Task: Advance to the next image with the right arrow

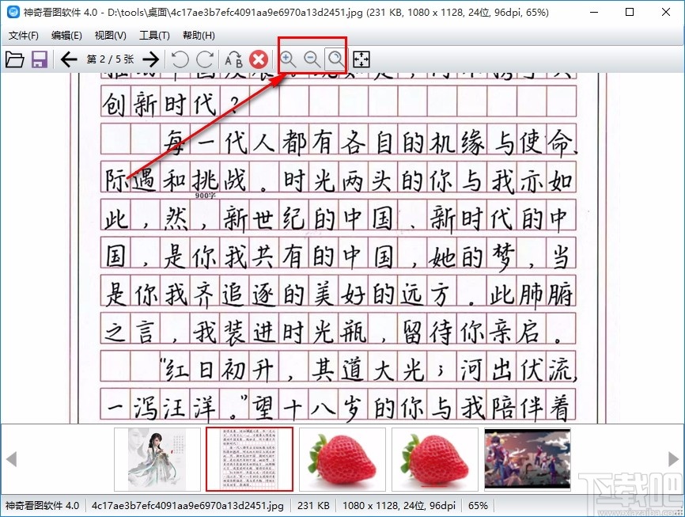Action: click(x=151, y=59)
